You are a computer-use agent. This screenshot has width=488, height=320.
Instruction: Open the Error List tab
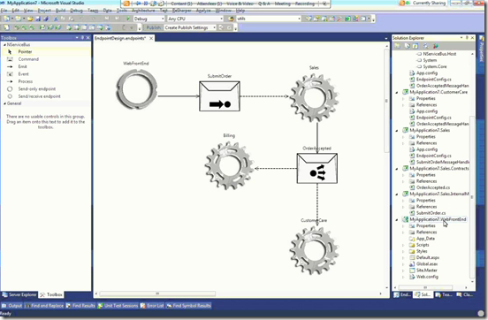tap(152, 306)
